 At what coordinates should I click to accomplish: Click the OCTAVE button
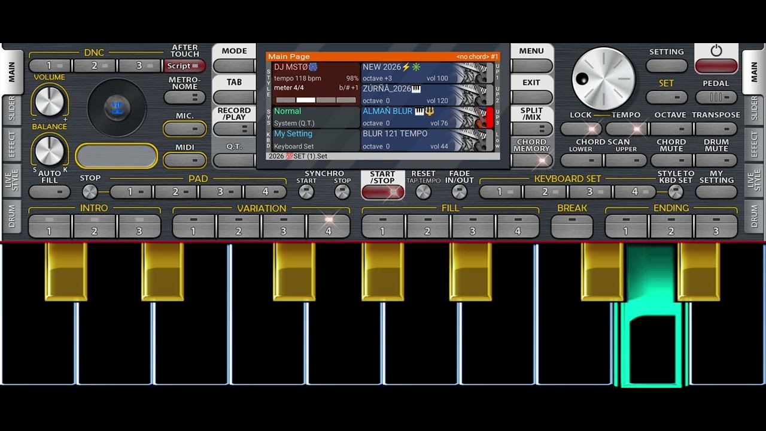point(671,129)
